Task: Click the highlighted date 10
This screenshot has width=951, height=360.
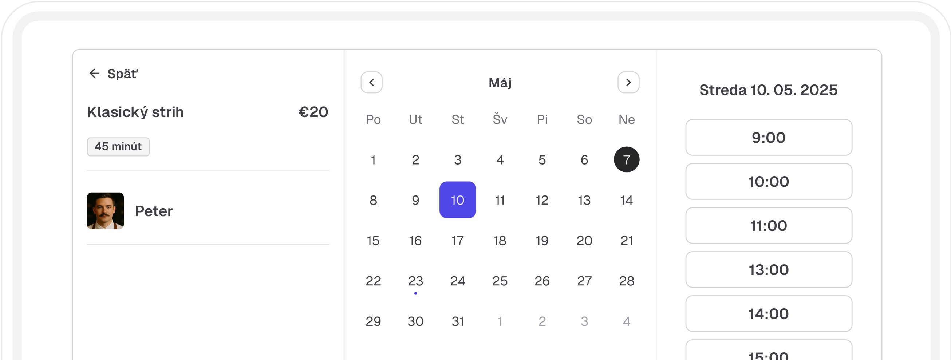Action: click(x=457, y=200)
